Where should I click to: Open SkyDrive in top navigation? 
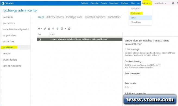[x=124, y=3]
